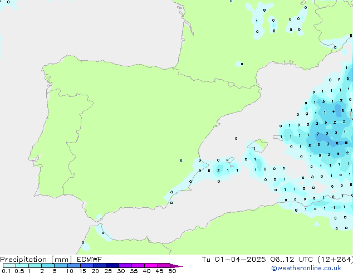Screen dimensions: 353x273
Task: Pick the 45–50 mm dark magenta legend swatch
Action: coord(164,266)
